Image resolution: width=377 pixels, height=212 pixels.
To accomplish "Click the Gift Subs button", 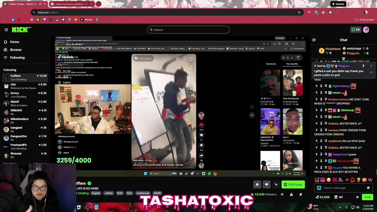I will 293,185.
